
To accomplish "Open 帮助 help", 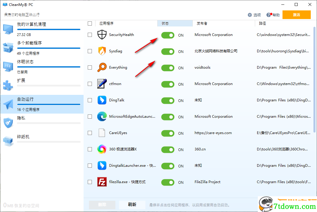I will tap(273, 15).
